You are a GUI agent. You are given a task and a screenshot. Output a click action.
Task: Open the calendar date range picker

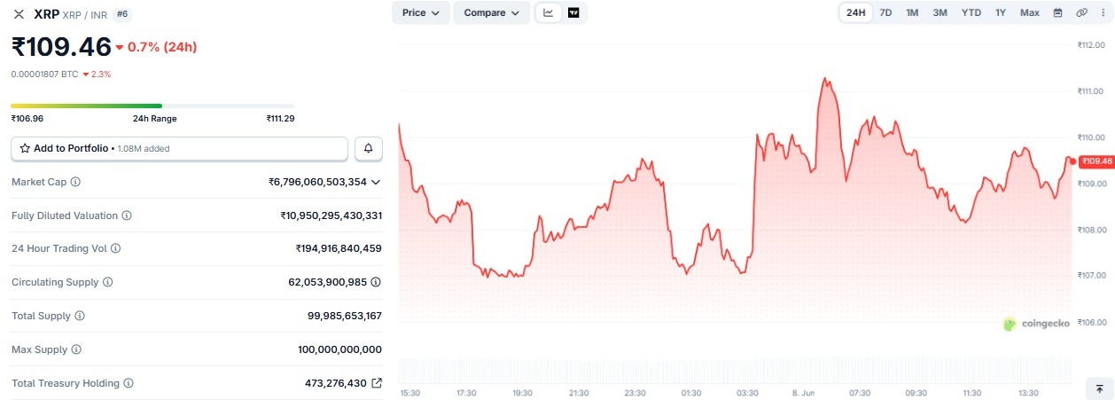click(x=1057, y=12)
